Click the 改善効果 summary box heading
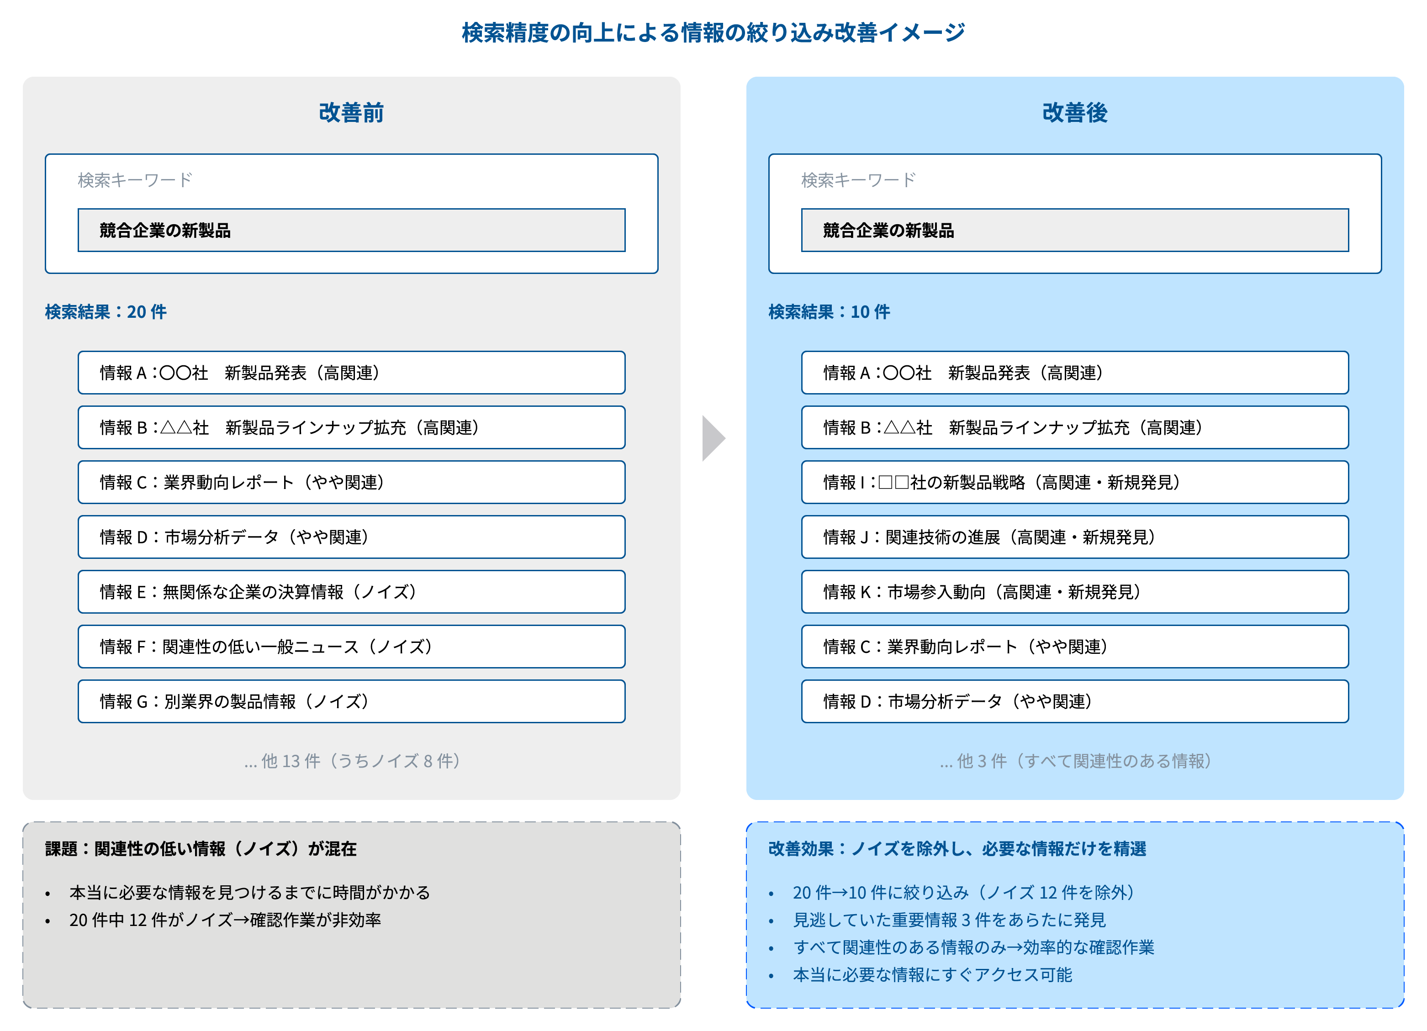 coord(957,849)
